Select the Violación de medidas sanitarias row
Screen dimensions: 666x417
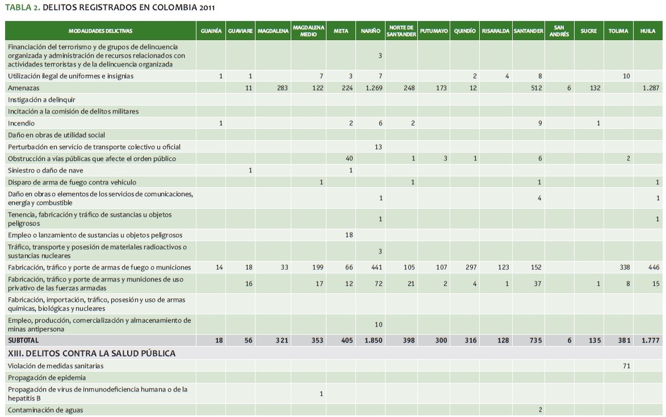(56, 366)
